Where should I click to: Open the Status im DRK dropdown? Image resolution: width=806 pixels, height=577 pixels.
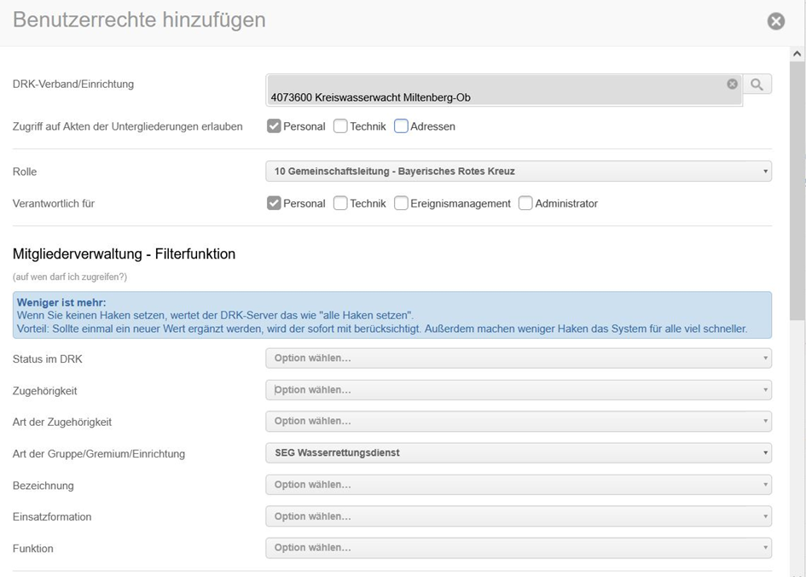pos(518,358)
